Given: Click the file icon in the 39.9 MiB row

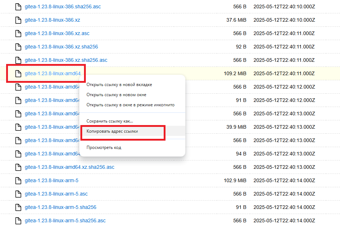Looking at the screenshot, I should pyautogui.click(x=18, y=127).
